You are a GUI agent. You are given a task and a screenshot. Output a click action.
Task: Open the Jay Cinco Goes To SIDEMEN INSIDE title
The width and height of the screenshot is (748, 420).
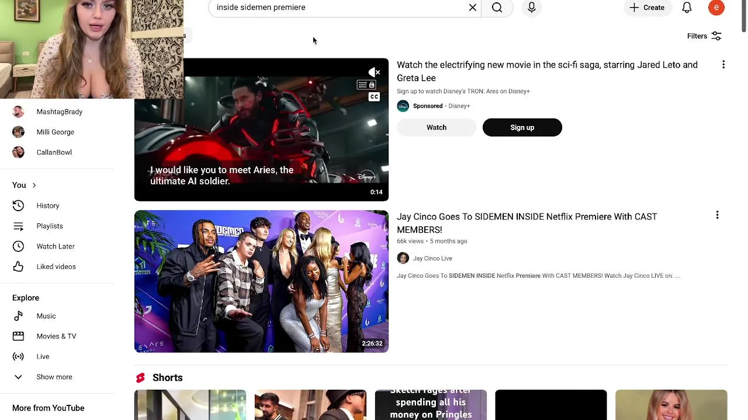[x=527, y=223]
